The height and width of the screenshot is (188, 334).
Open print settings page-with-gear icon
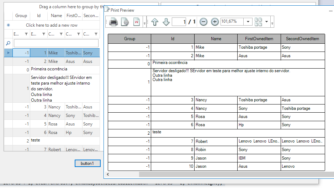pos(125,22)
